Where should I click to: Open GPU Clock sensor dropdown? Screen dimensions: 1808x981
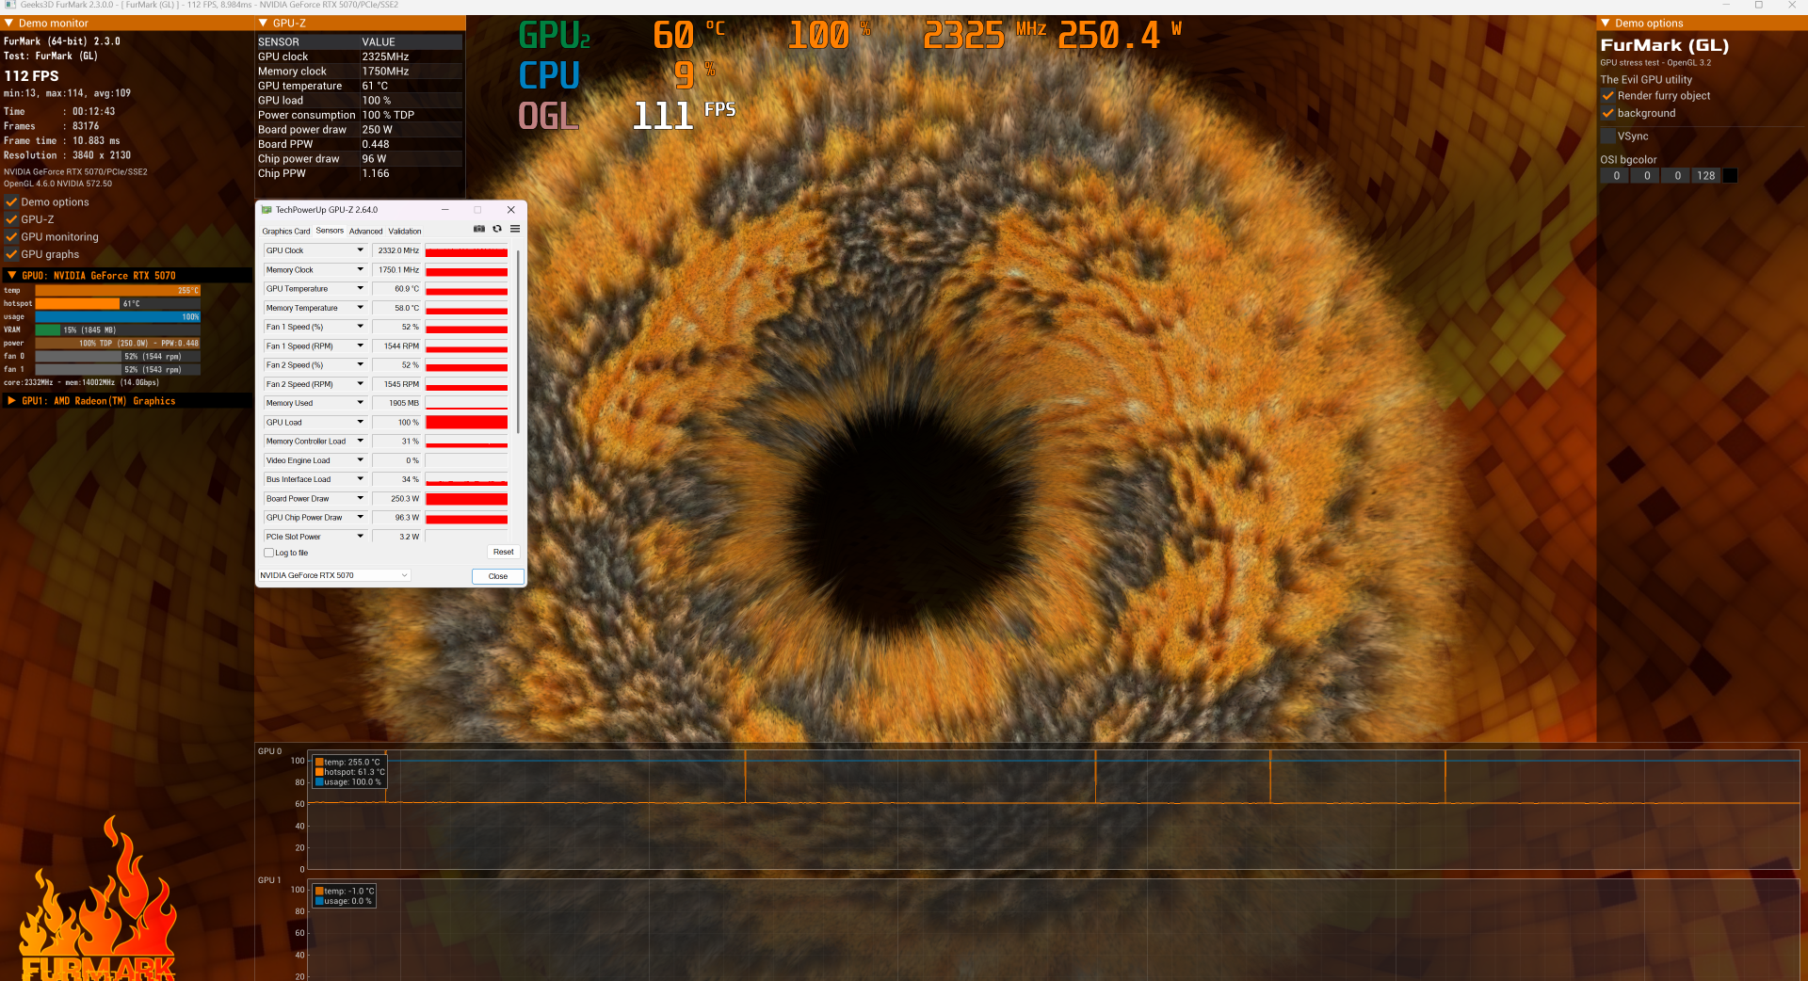360,250
